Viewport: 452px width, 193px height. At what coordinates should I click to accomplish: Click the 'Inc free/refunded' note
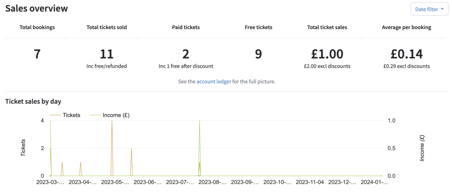pos(107,66)
